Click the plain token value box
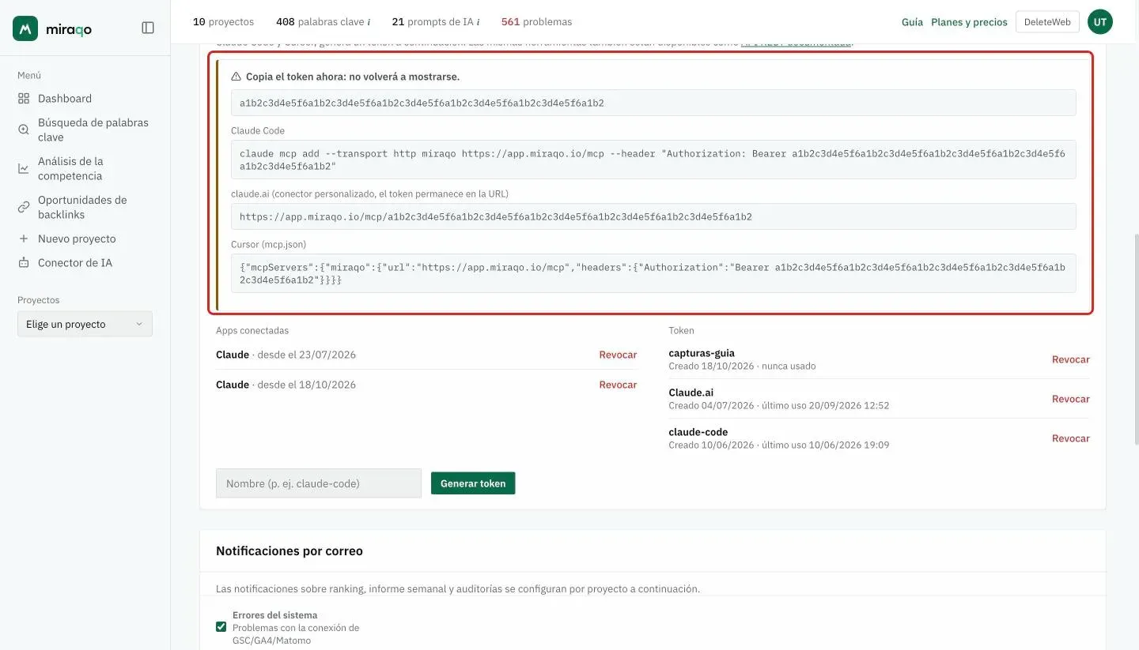Image resolution: width=1139 pixels, height=650 pixels. click(653, 103)
